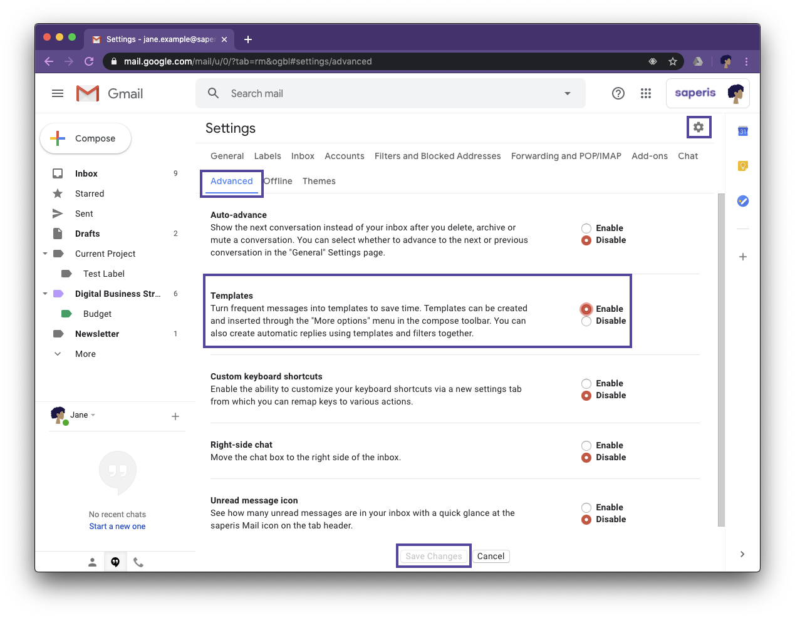
Task: Click the Gmail logo
Action: (x=110, y=93)
